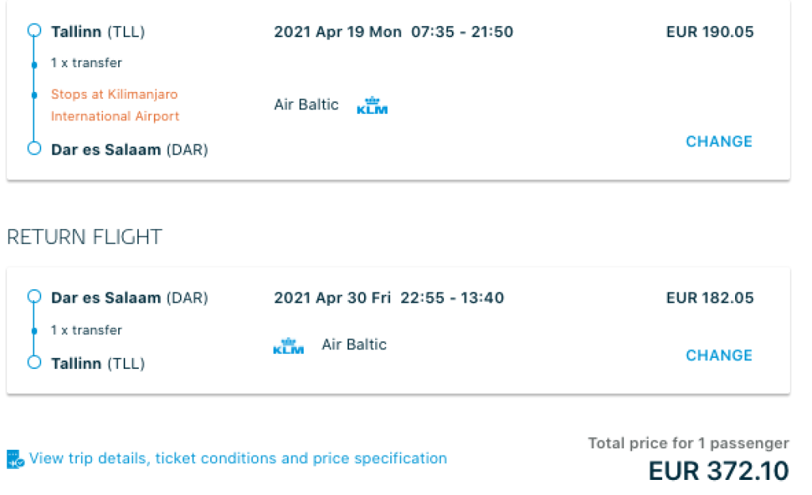812x495 pixels.
Task: Click the KLM logo in the return flight
Action: 288,346
